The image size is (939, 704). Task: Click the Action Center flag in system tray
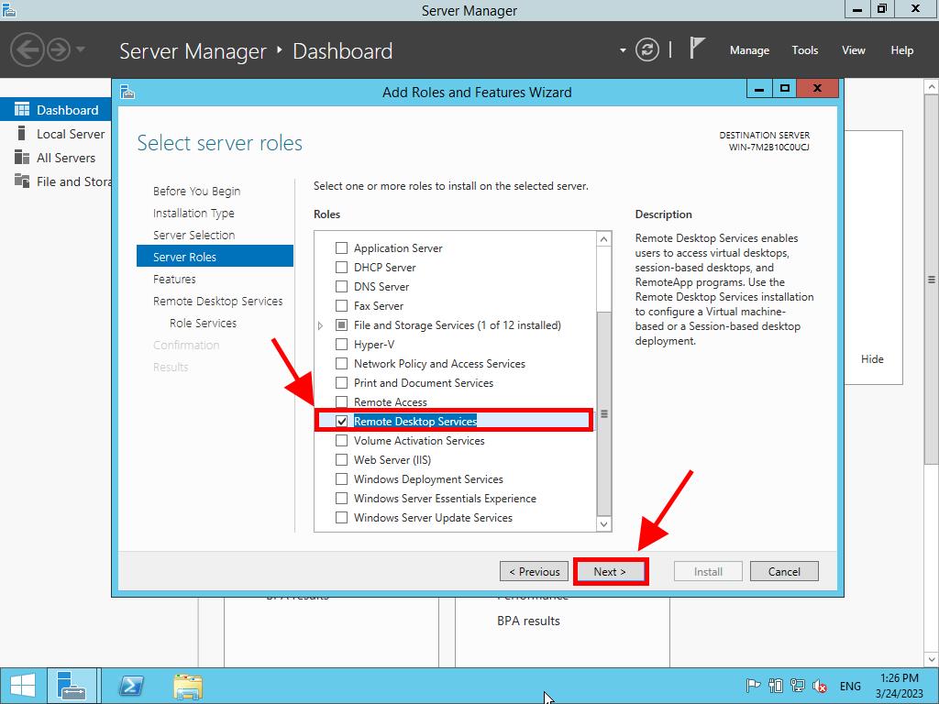tap(753, 686)
